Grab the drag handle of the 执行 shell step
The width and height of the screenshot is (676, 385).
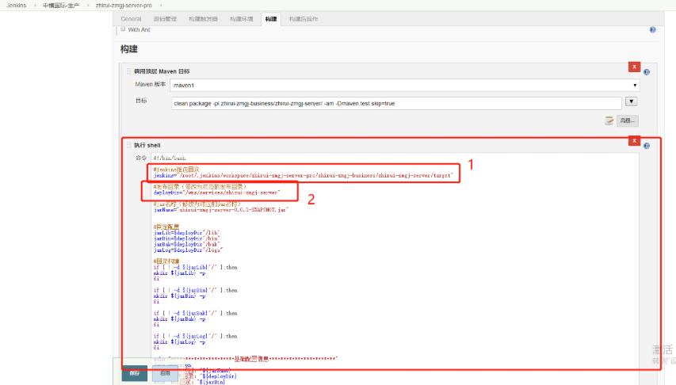(129, 145)
